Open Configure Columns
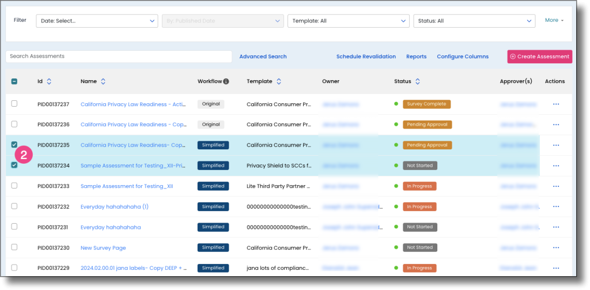 coord(463,57)
